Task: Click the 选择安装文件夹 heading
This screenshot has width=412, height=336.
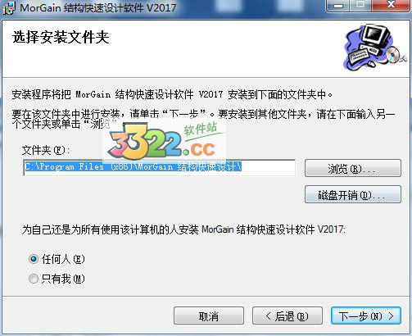Action: (x=61, y=38)
